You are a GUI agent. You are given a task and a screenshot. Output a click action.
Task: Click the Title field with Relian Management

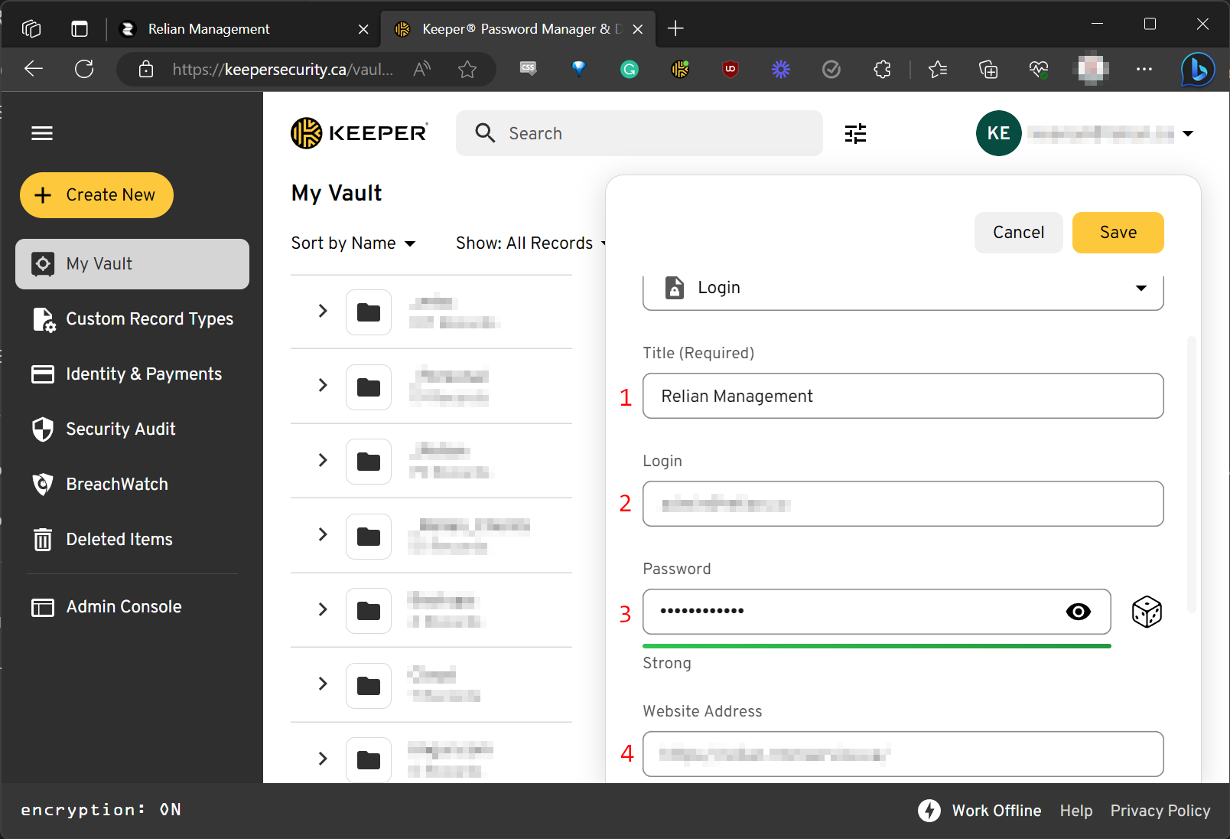903,396
